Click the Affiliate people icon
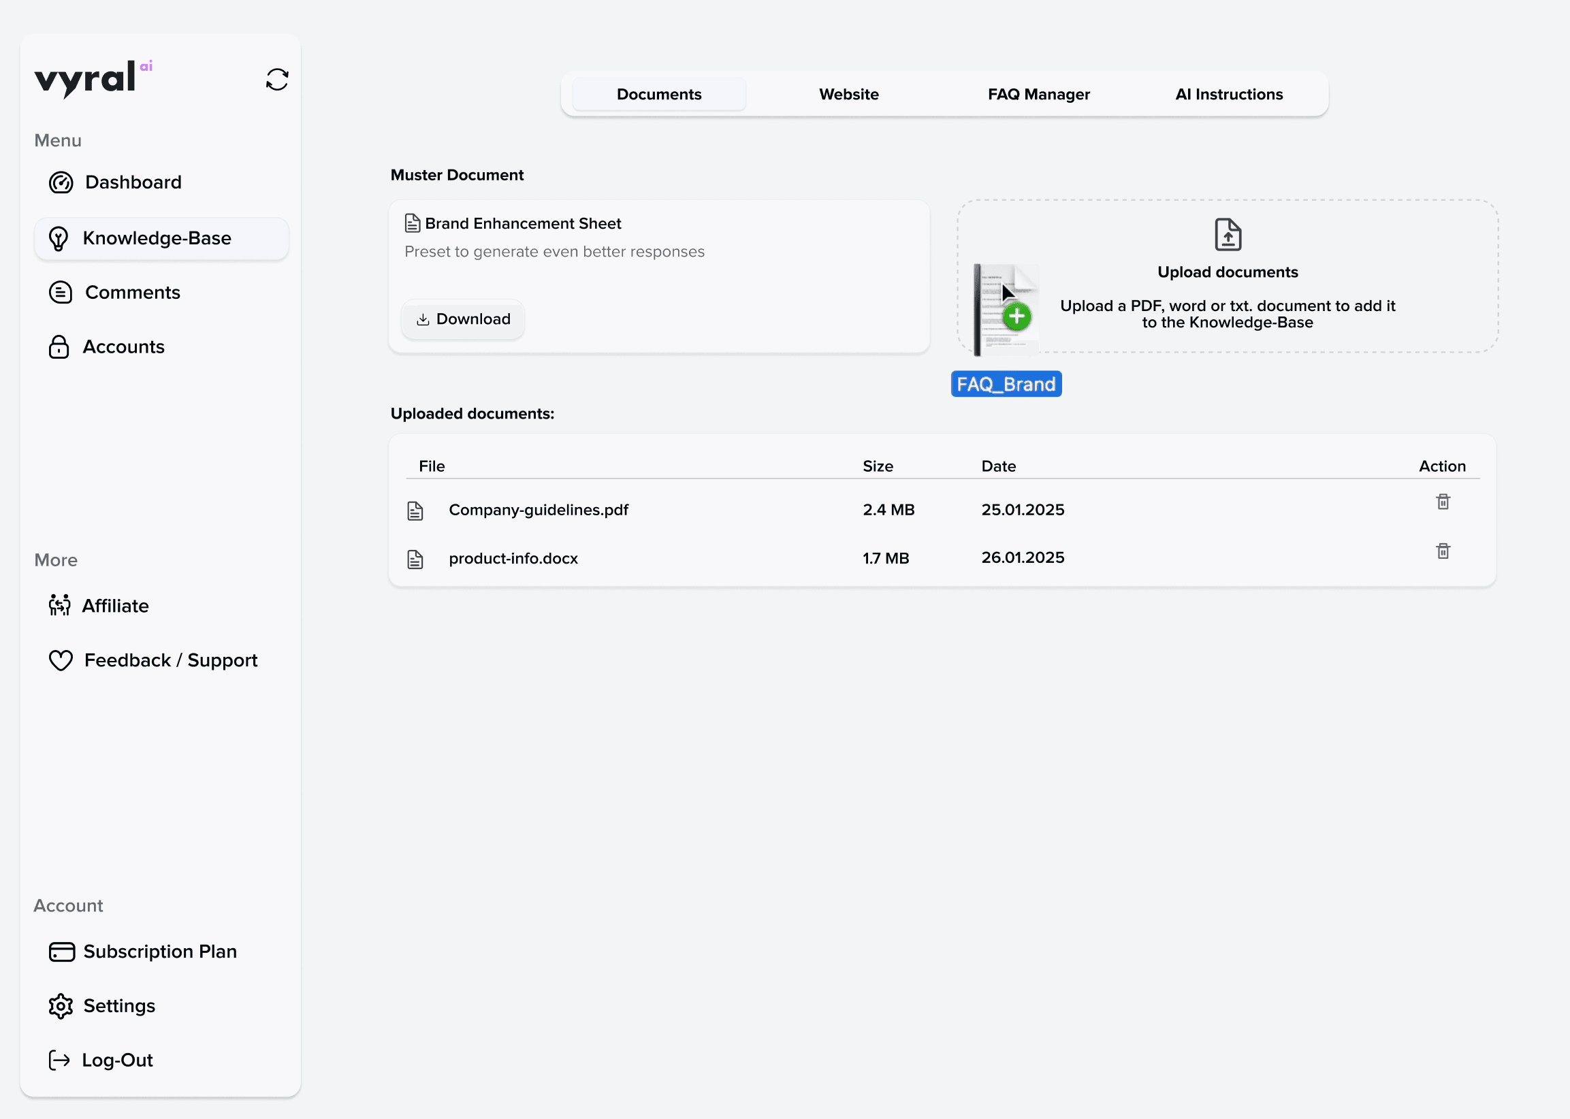 pyautogui.click(x=59, y=605)
